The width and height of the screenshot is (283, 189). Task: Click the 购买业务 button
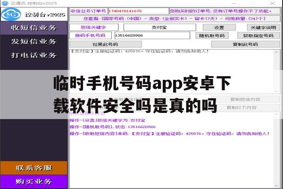(x=34, y=181)
